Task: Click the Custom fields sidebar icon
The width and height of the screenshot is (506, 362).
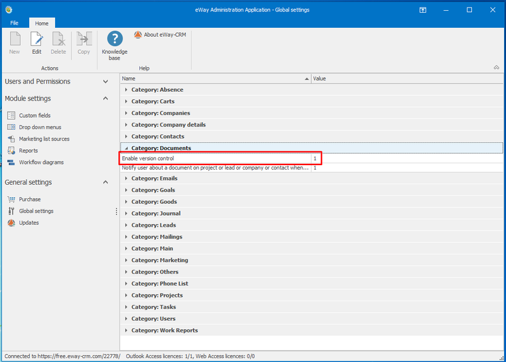Action: click(x=11, y=115)
